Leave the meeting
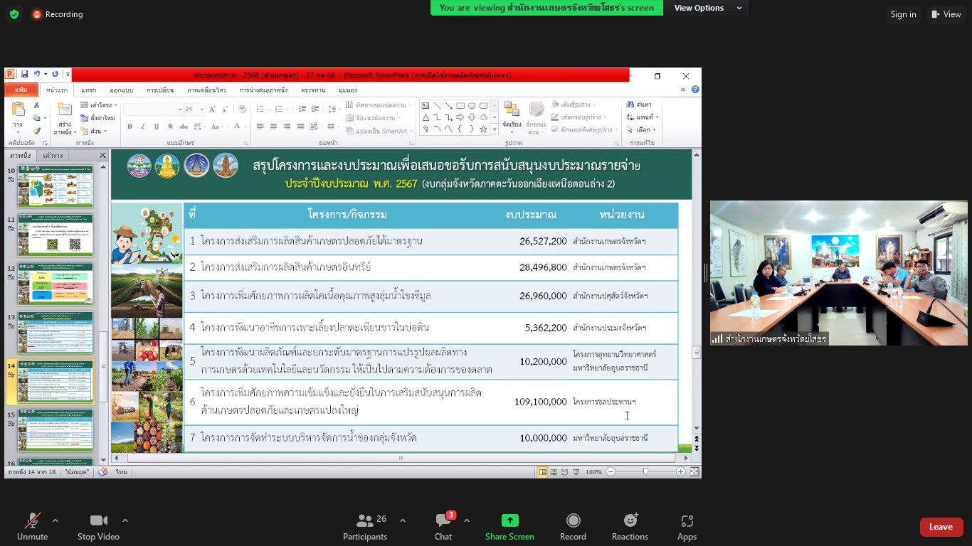972x546 pixels. click(x=941, y=527)
